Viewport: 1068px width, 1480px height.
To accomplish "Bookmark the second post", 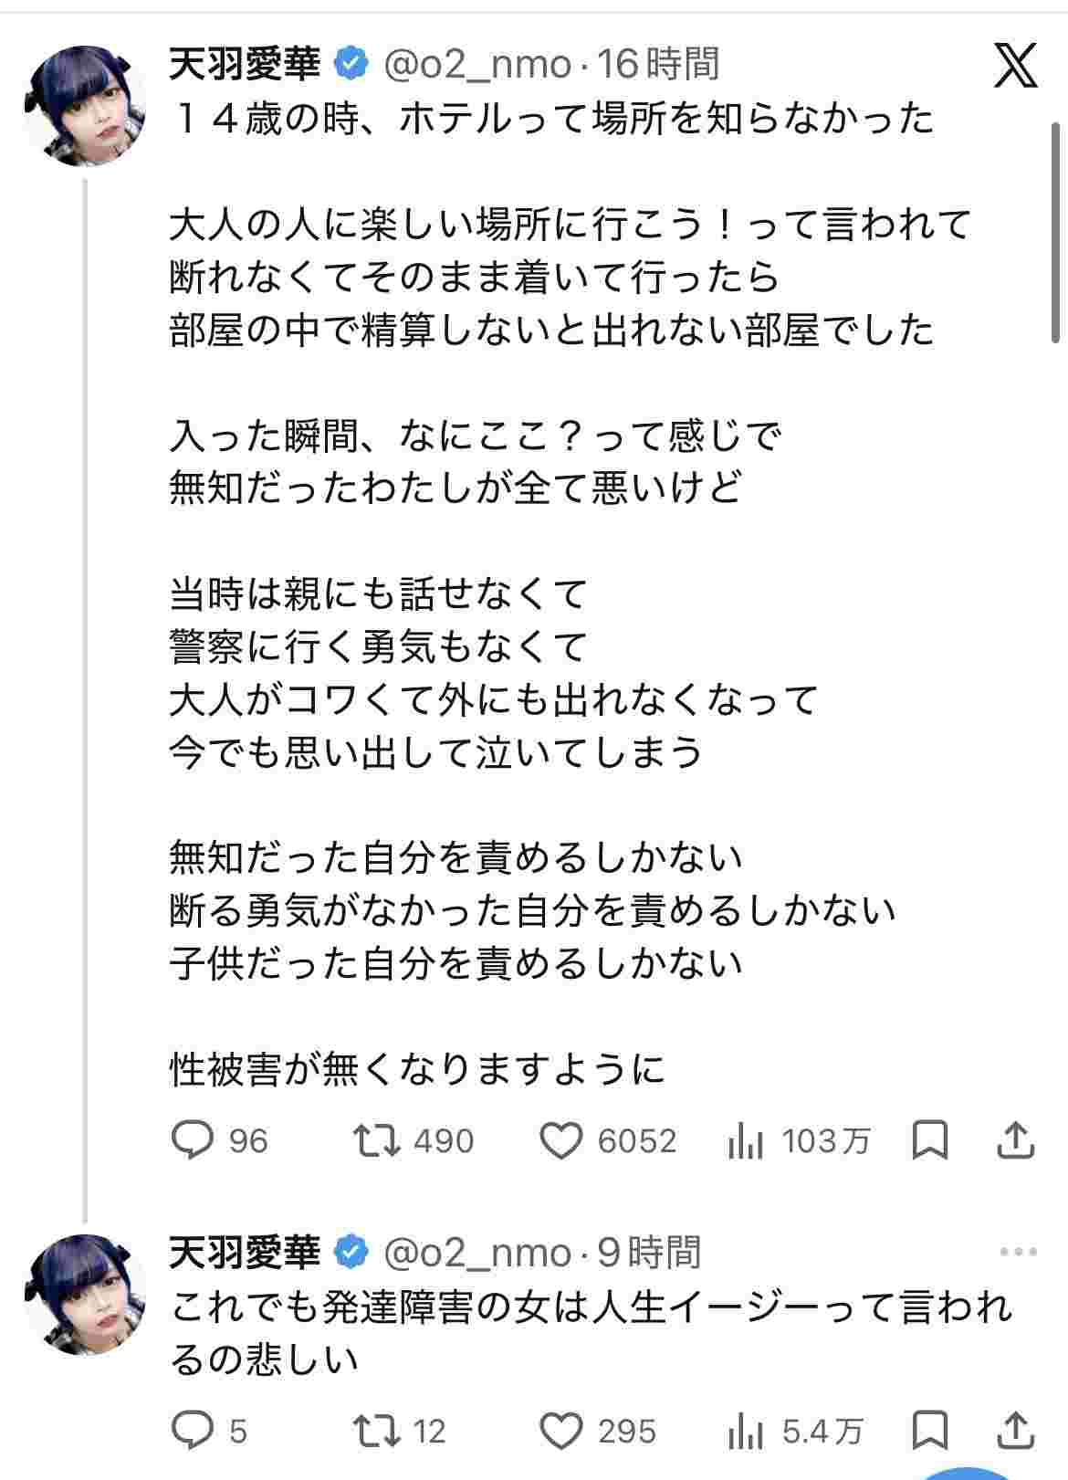I will 930,1430.
